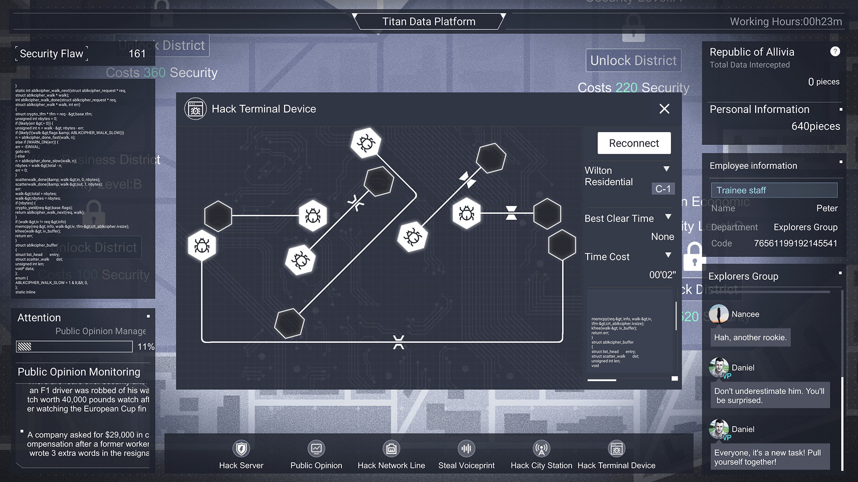Screen dimensions: 858x482
Task: Select the Hack Server tool
Action: click(x=240, y=453)
